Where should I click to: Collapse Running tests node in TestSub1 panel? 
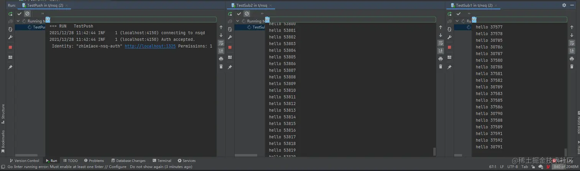(x=457, y=21)
